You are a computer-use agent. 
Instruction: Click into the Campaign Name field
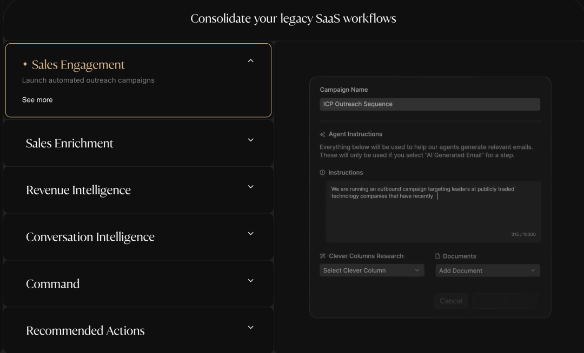(430, 104)
